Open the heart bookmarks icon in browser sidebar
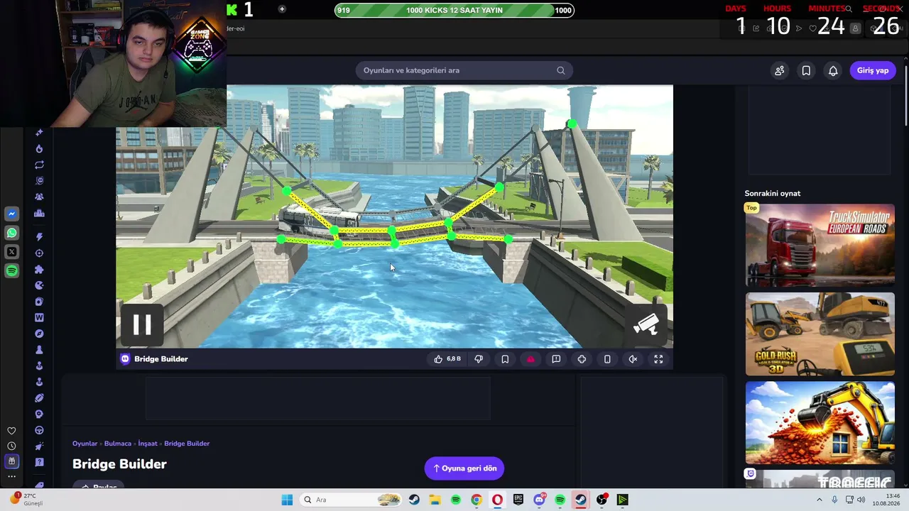This screenshot has width=909, height=511. coord(11,431)
